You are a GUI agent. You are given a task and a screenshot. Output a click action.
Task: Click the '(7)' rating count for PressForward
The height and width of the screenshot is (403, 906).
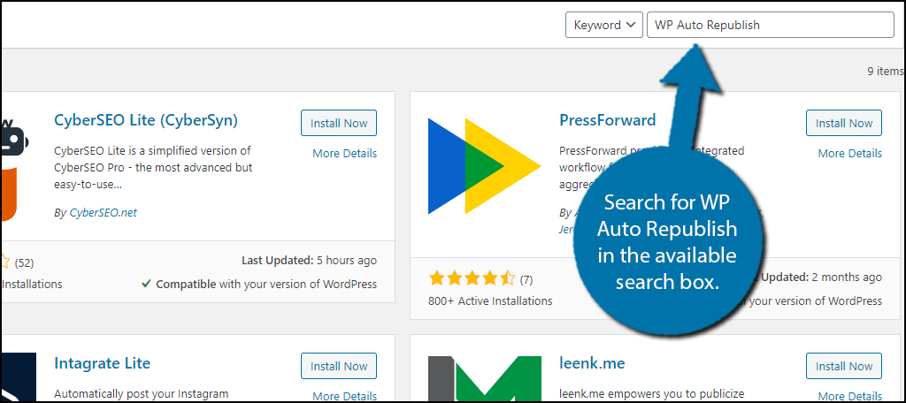(526, 280)
